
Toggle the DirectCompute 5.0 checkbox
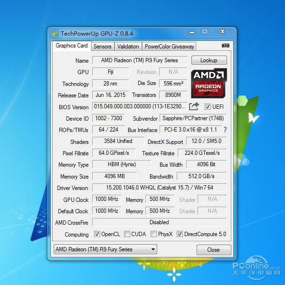tap(180, 234)
